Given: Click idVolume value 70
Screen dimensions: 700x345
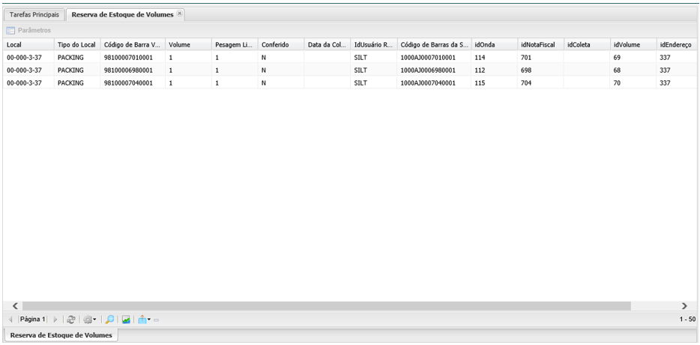Looking at the screenshot, I should pos(617,82).
